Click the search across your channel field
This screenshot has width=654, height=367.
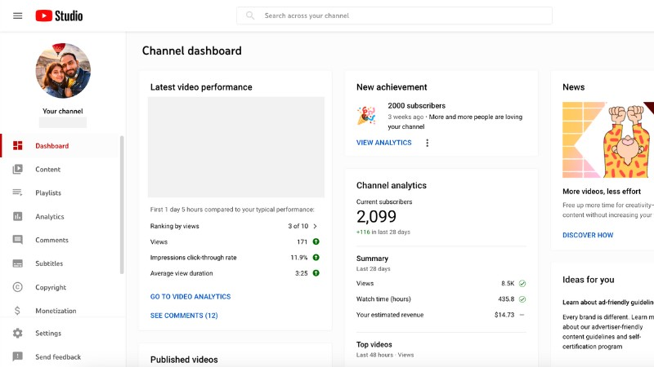coord(401,15)
